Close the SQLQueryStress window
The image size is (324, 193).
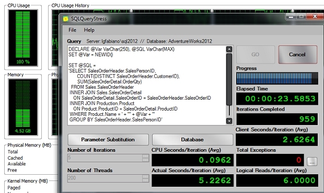315,16
